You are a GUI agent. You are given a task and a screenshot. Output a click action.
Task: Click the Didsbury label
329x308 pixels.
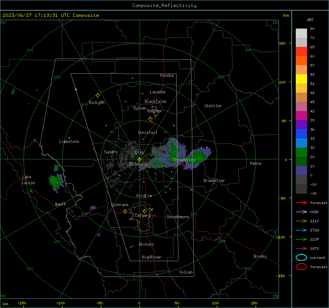point(138,164)
